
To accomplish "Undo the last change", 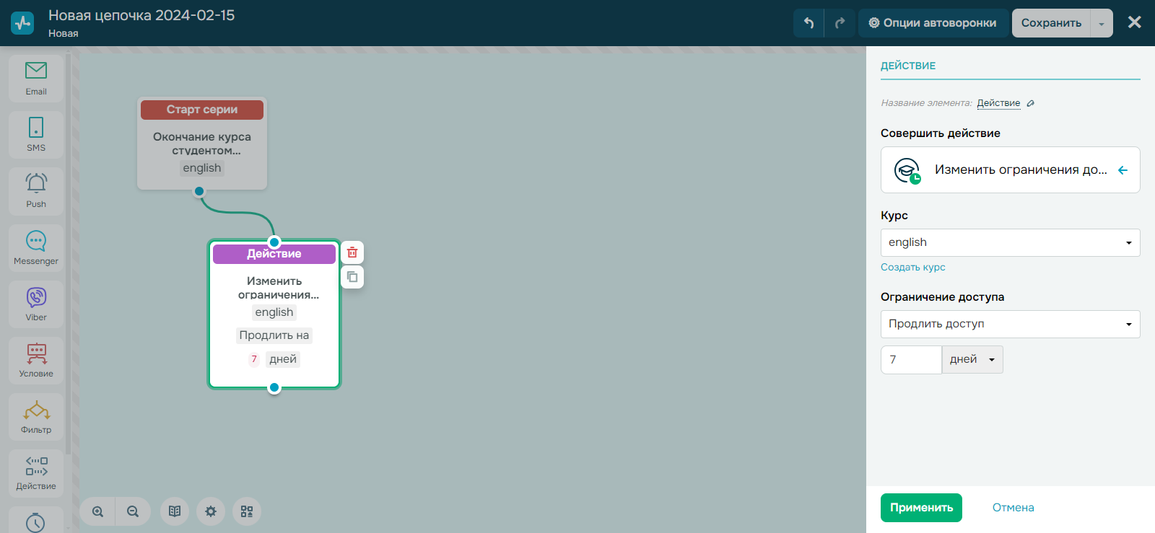I will [x=808, y=23].
